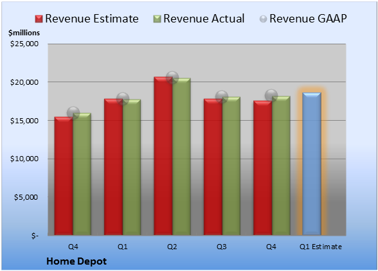Viewport: 378px width, 271px height.
Task: Select the red Revenue Estimate bar for Q1
Action: coord(113,167)
